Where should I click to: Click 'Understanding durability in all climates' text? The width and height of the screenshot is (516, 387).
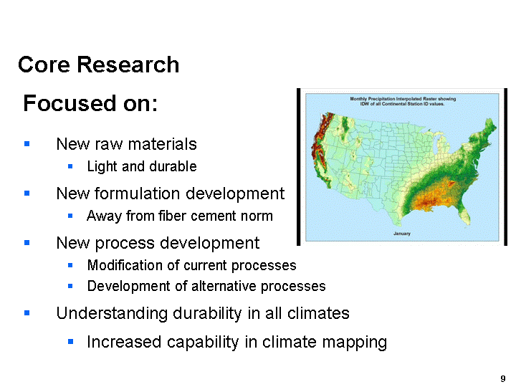click(202, 313)
